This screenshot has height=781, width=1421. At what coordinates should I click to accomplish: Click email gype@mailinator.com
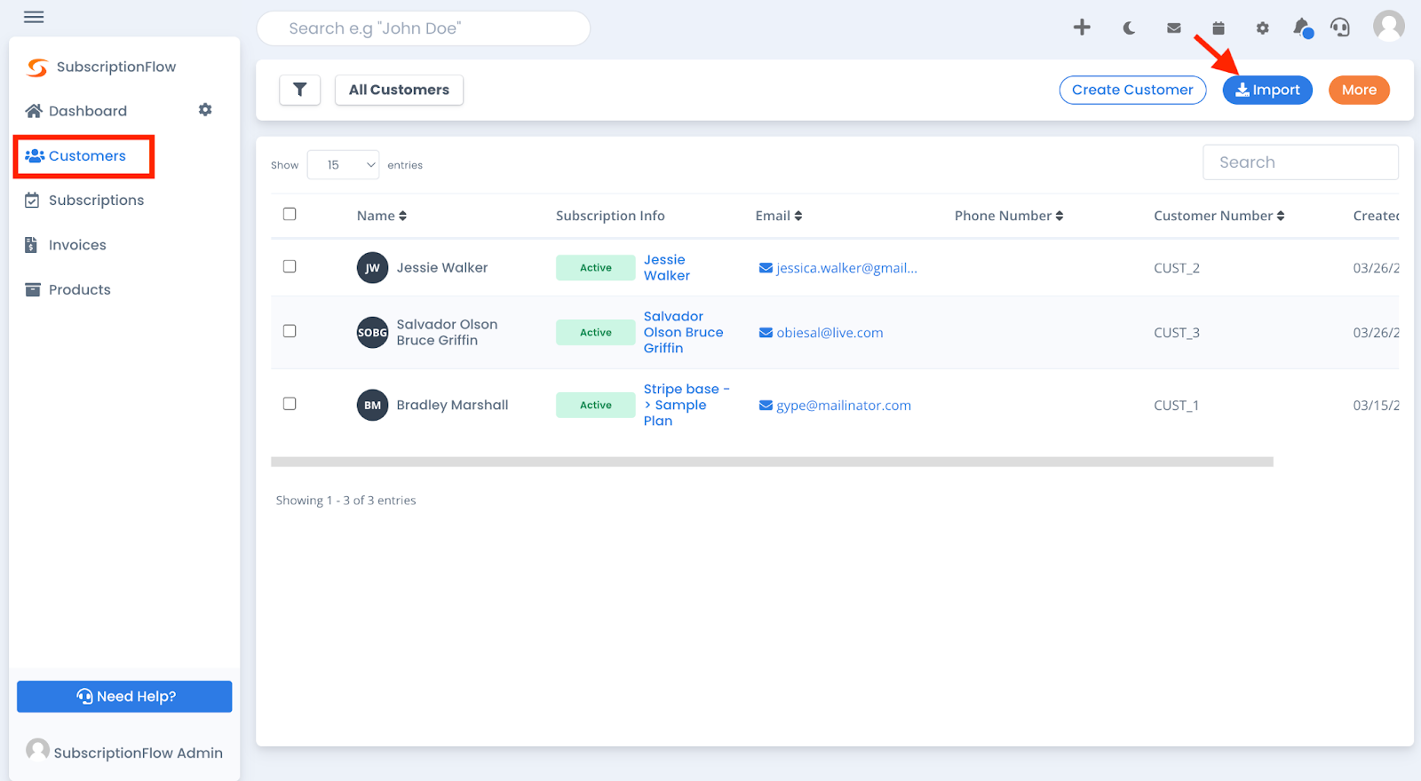(x=836, y=406)
